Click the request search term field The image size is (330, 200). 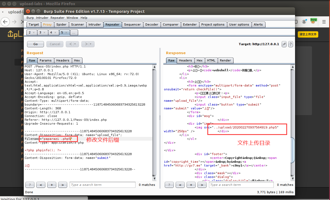click(x=102, y=185)
